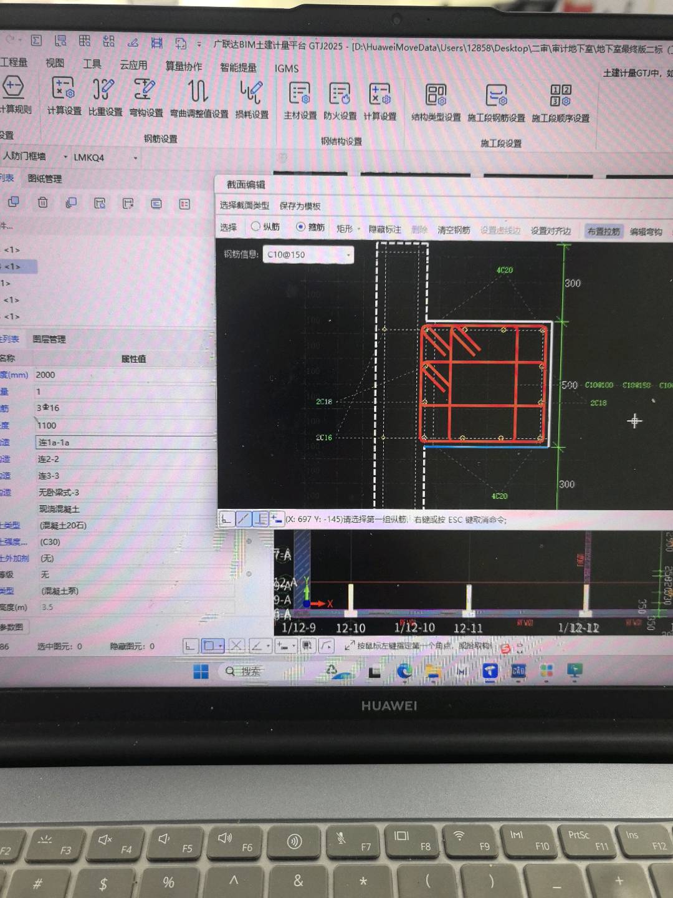Click the sum (Σ) quick-access icon
673x898 pixels.
(x=36, y=41)
